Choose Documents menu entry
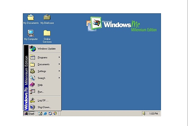Viewport: 188px width, 126px height. (x=45, y=64)
